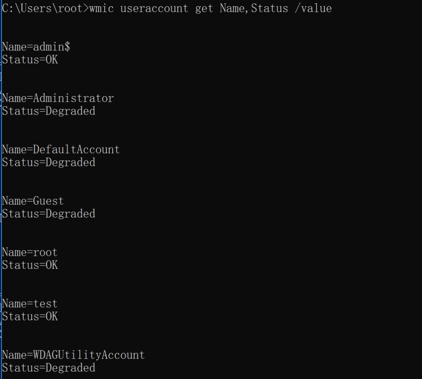The image size is (422, 379).
Task: Click the Name=WDAGUtilityAccount line
Action: (73, 355)
